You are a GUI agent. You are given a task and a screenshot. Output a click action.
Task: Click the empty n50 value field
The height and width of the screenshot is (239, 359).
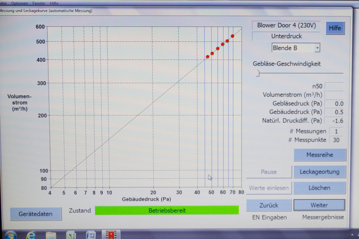(x=334, y=86)
